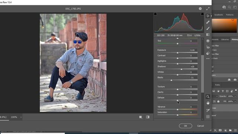Click the Shadows slider handle

tap(181, 69)
